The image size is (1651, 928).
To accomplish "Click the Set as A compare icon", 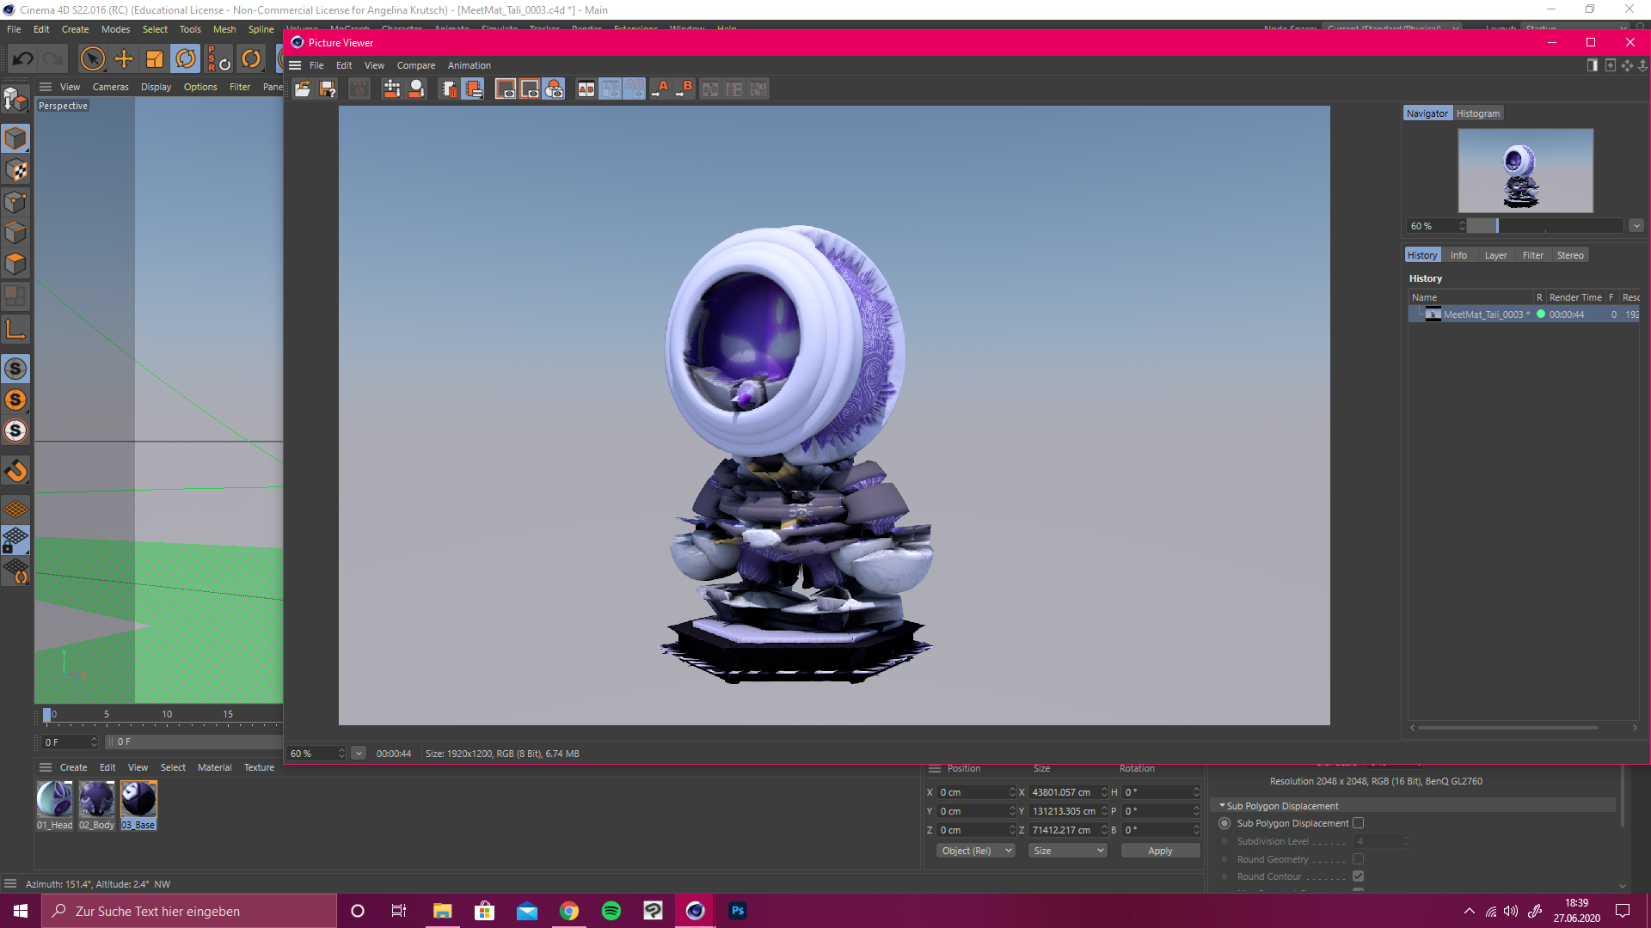I will pos(660,89).
